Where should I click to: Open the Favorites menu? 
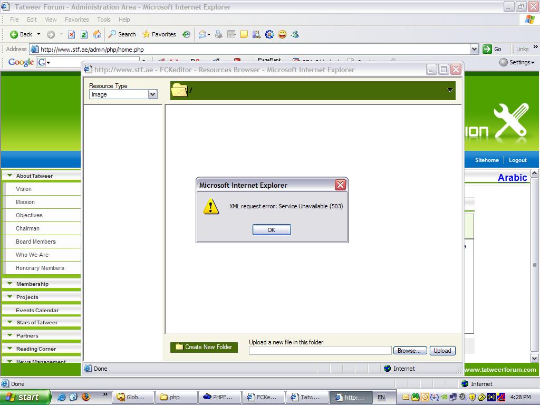coord(77,20)
